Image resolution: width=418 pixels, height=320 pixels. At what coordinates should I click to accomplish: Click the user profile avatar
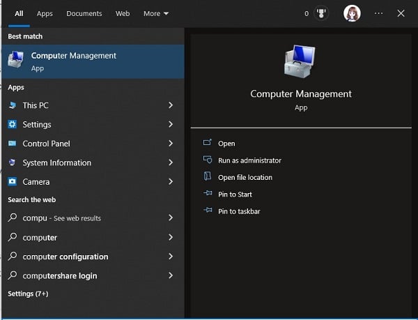(x=353, y=13)
